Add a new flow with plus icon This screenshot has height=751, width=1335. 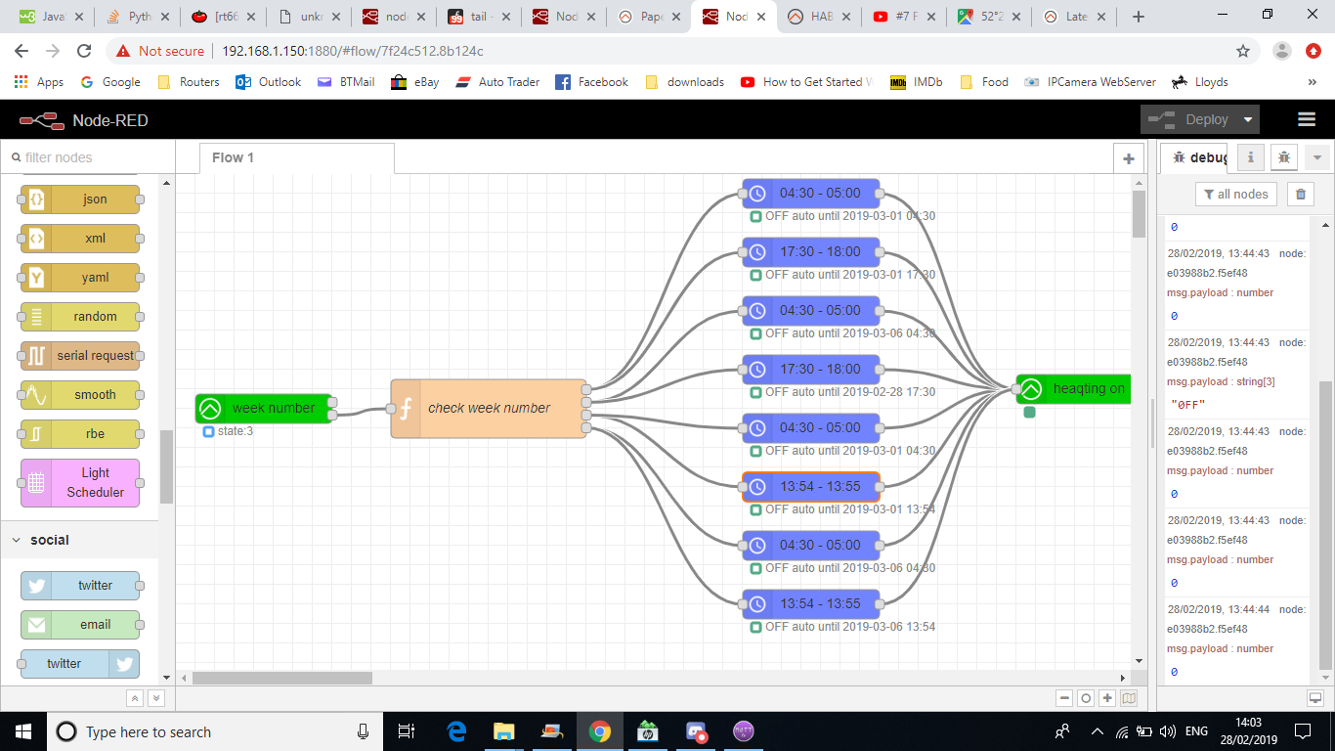tap(1128, 158)
